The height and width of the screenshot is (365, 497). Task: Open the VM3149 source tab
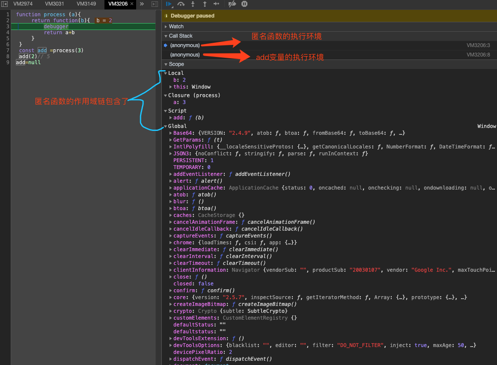point(86,4)
